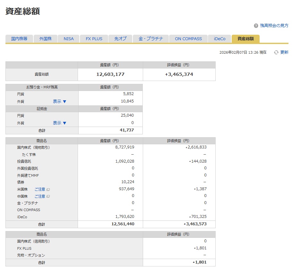Screen dimensions: 292x269
Task: Click the 更新 link to refresh
Action: tap(284, 52)
